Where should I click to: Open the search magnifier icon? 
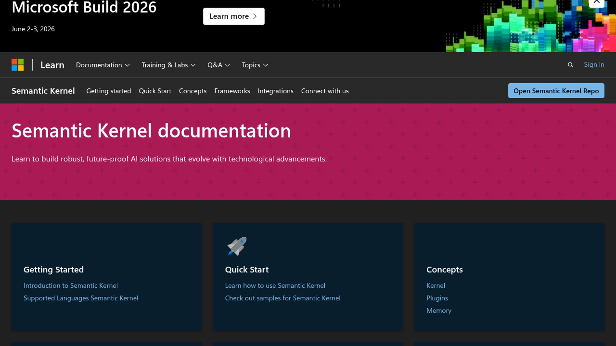[x=570, y=65]
